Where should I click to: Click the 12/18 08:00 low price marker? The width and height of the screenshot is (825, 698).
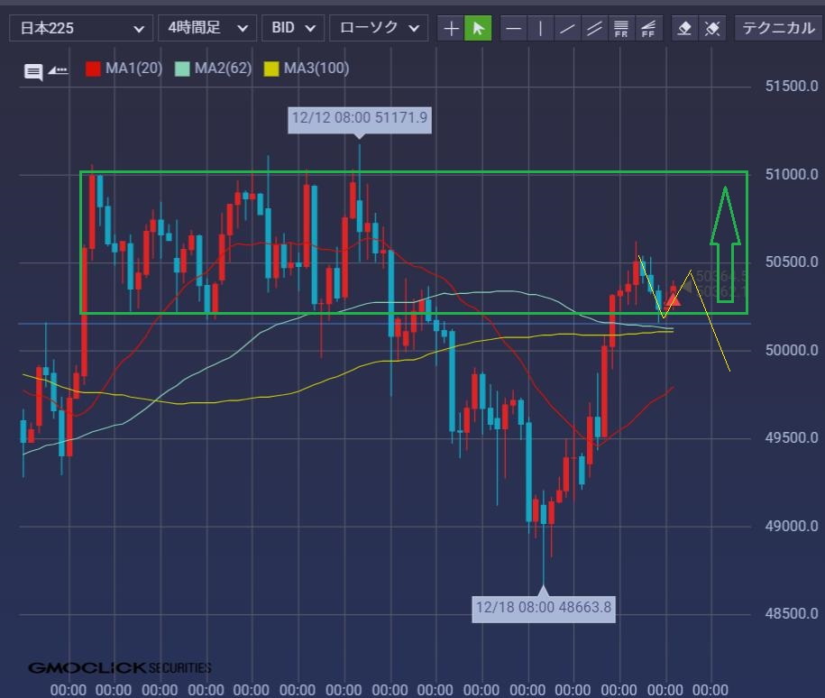pyautogui.click(x=543, y=607)
